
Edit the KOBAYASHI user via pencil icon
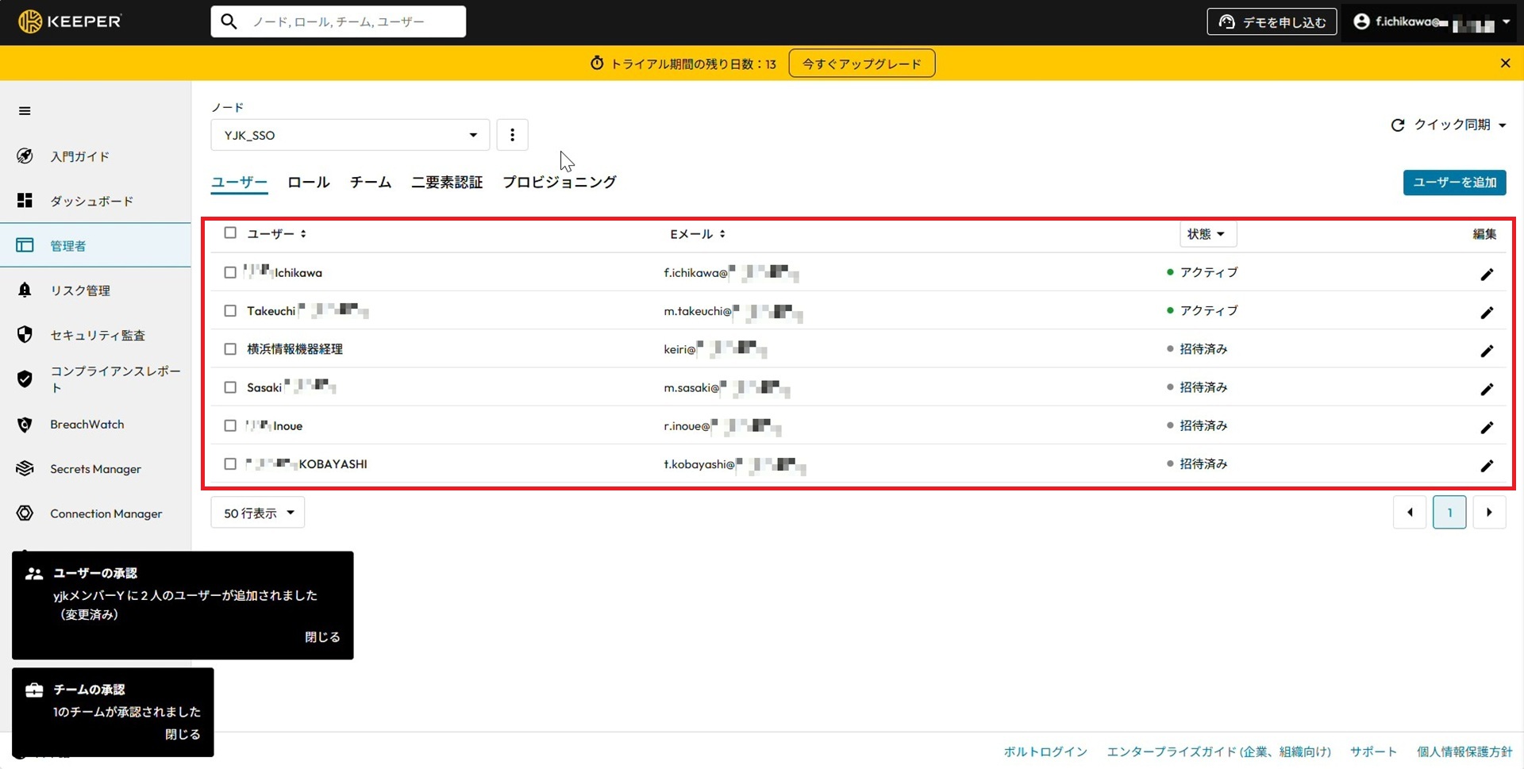(1486, 466)
